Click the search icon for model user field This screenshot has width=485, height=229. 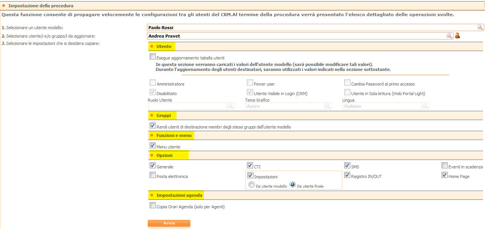click(x=480, y=27)
